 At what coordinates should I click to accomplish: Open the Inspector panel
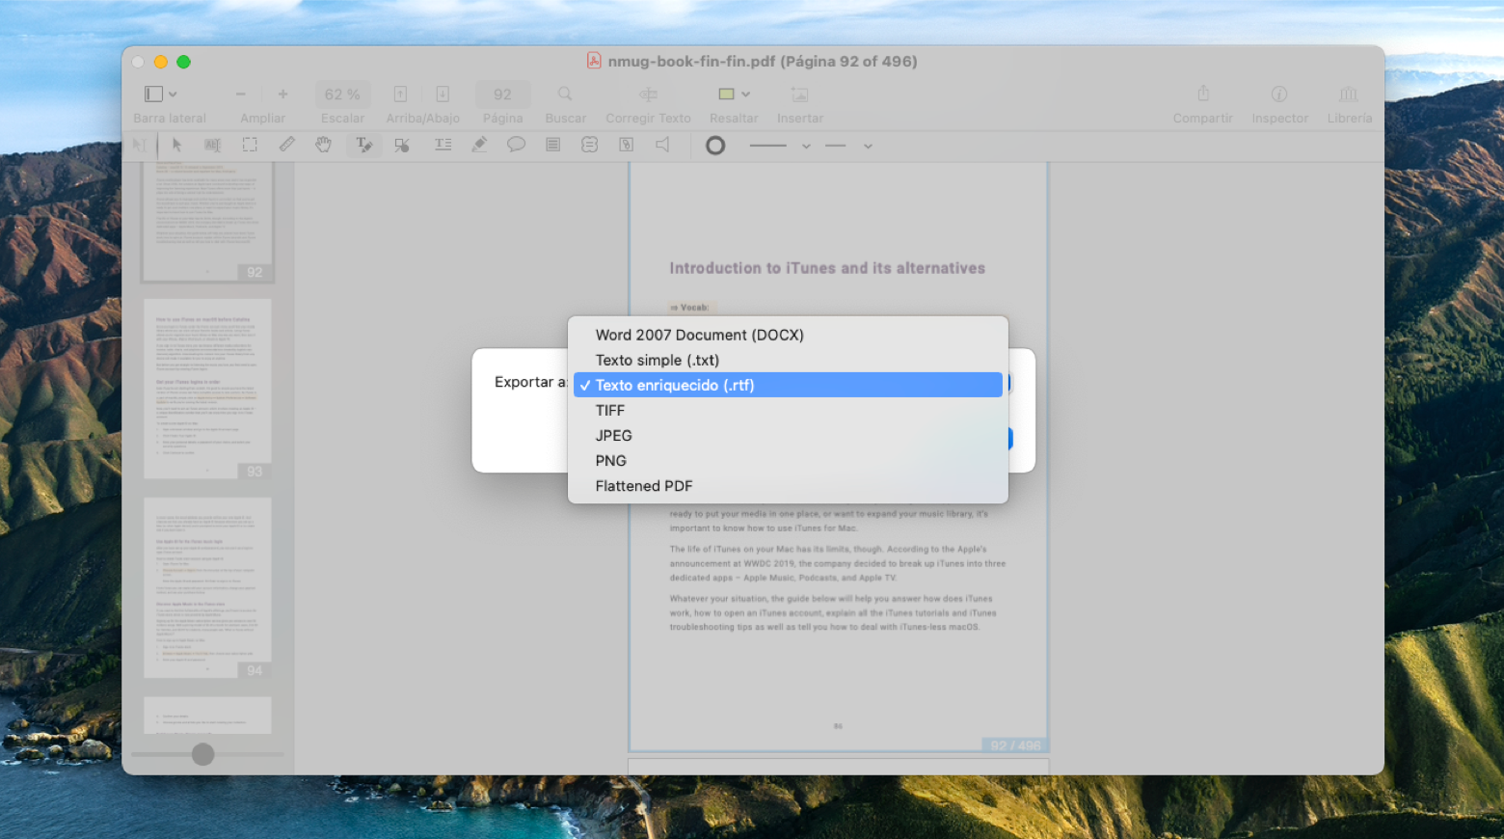pos(1279,95)
